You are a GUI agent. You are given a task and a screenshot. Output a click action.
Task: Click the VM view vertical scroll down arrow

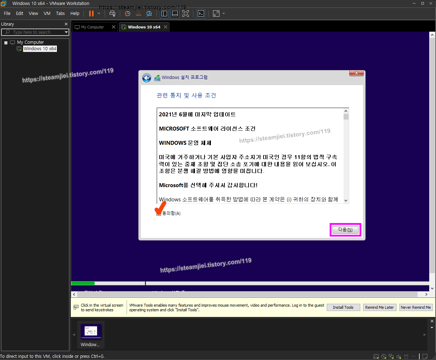[x=432, y=288]
